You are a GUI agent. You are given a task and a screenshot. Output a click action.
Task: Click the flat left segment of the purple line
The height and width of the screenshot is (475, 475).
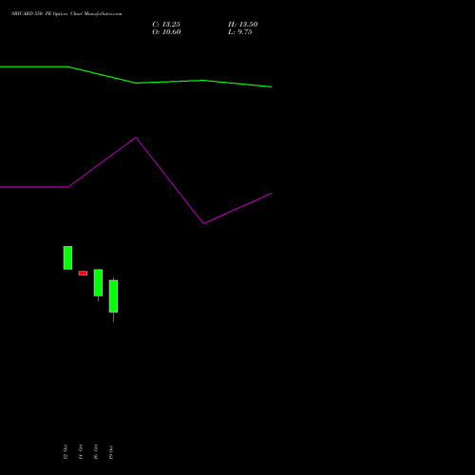pyautogui.click(x=34, y=187)
